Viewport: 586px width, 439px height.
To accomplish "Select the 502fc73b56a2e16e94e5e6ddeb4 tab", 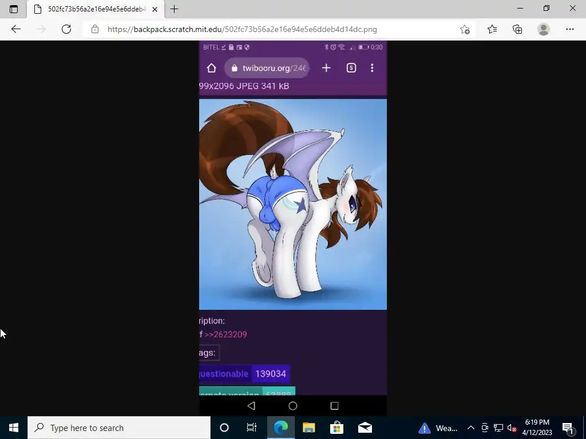I will (96, 9).
